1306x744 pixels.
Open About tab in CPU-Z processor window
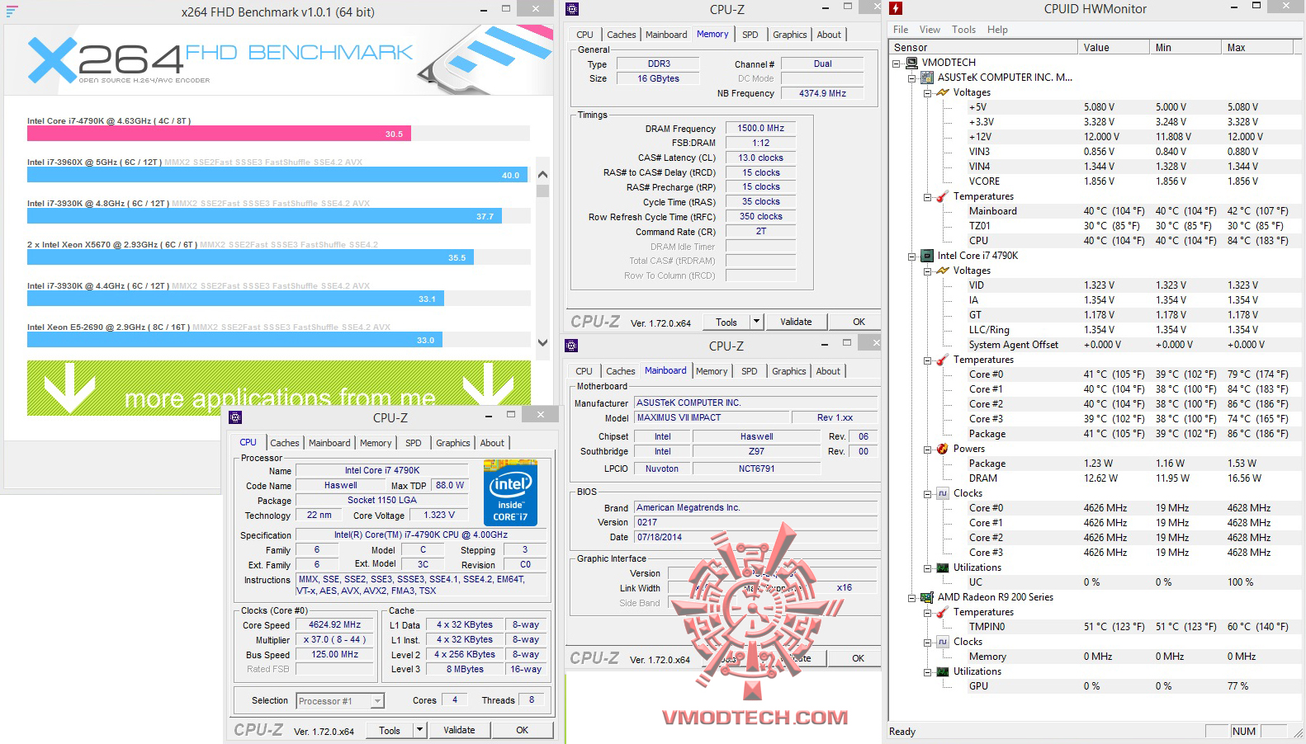492,443
